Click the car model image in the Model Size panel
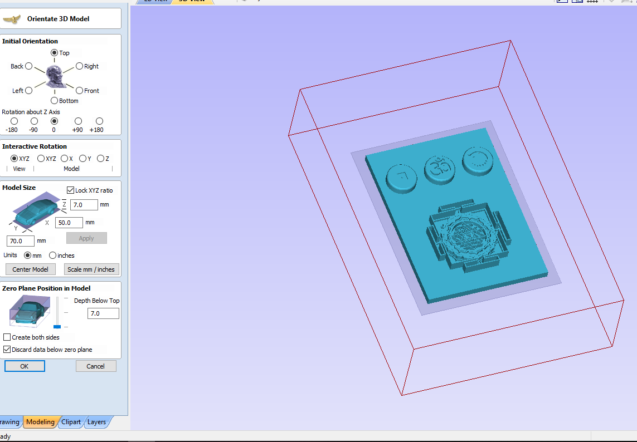Image resolution: width=637 pixels, height=442 pixels. pos(35,212)
